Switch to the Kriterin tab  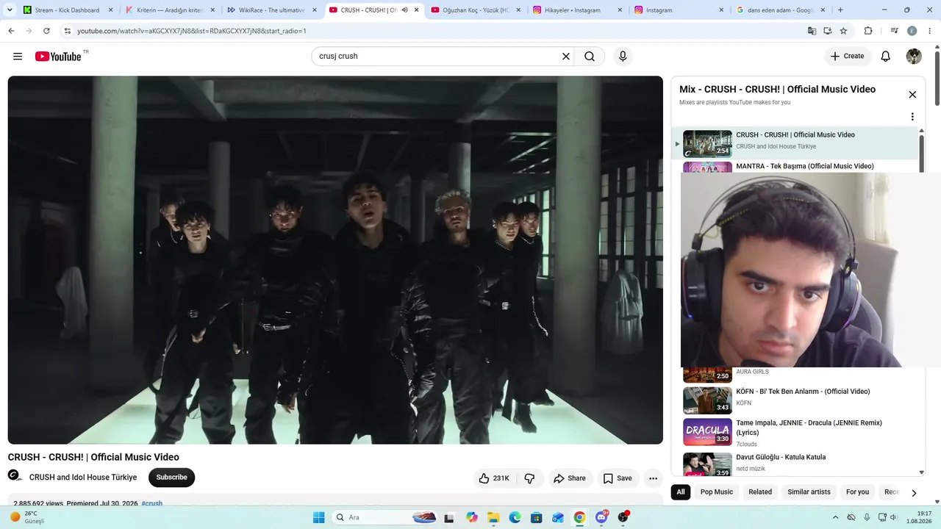point(170,10)
